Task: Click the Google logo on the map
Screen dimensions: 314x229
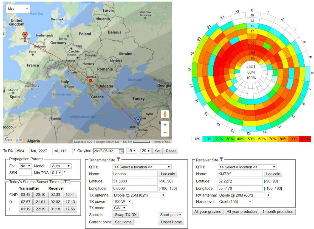Action: [13, 139]
